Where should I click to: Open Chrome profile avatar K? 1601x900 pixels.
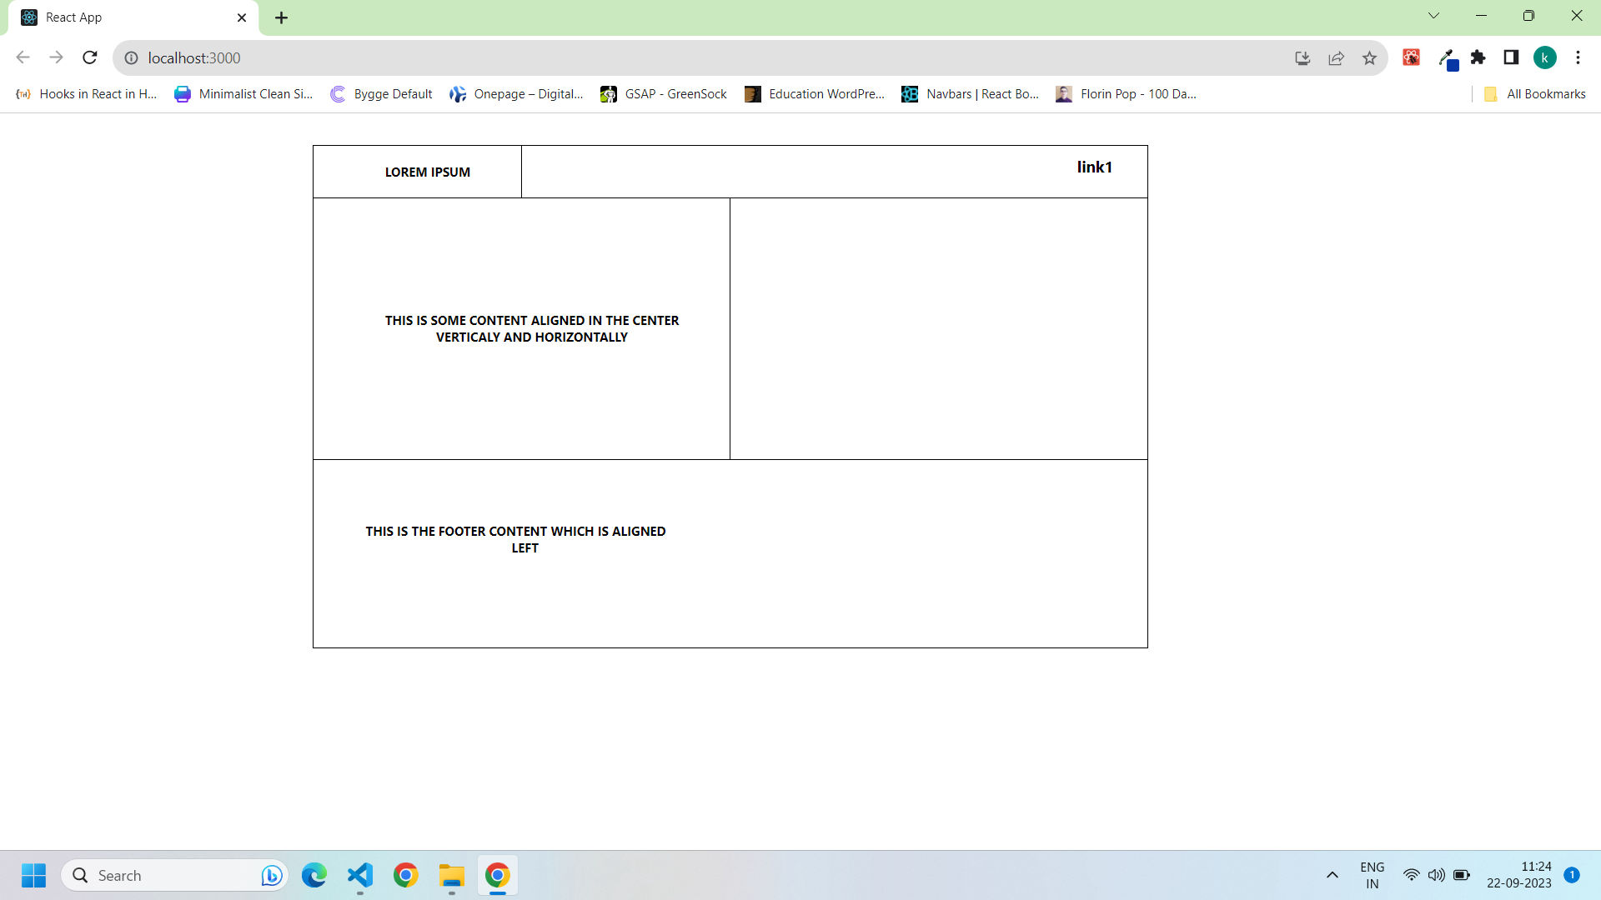coord(1544,57)
